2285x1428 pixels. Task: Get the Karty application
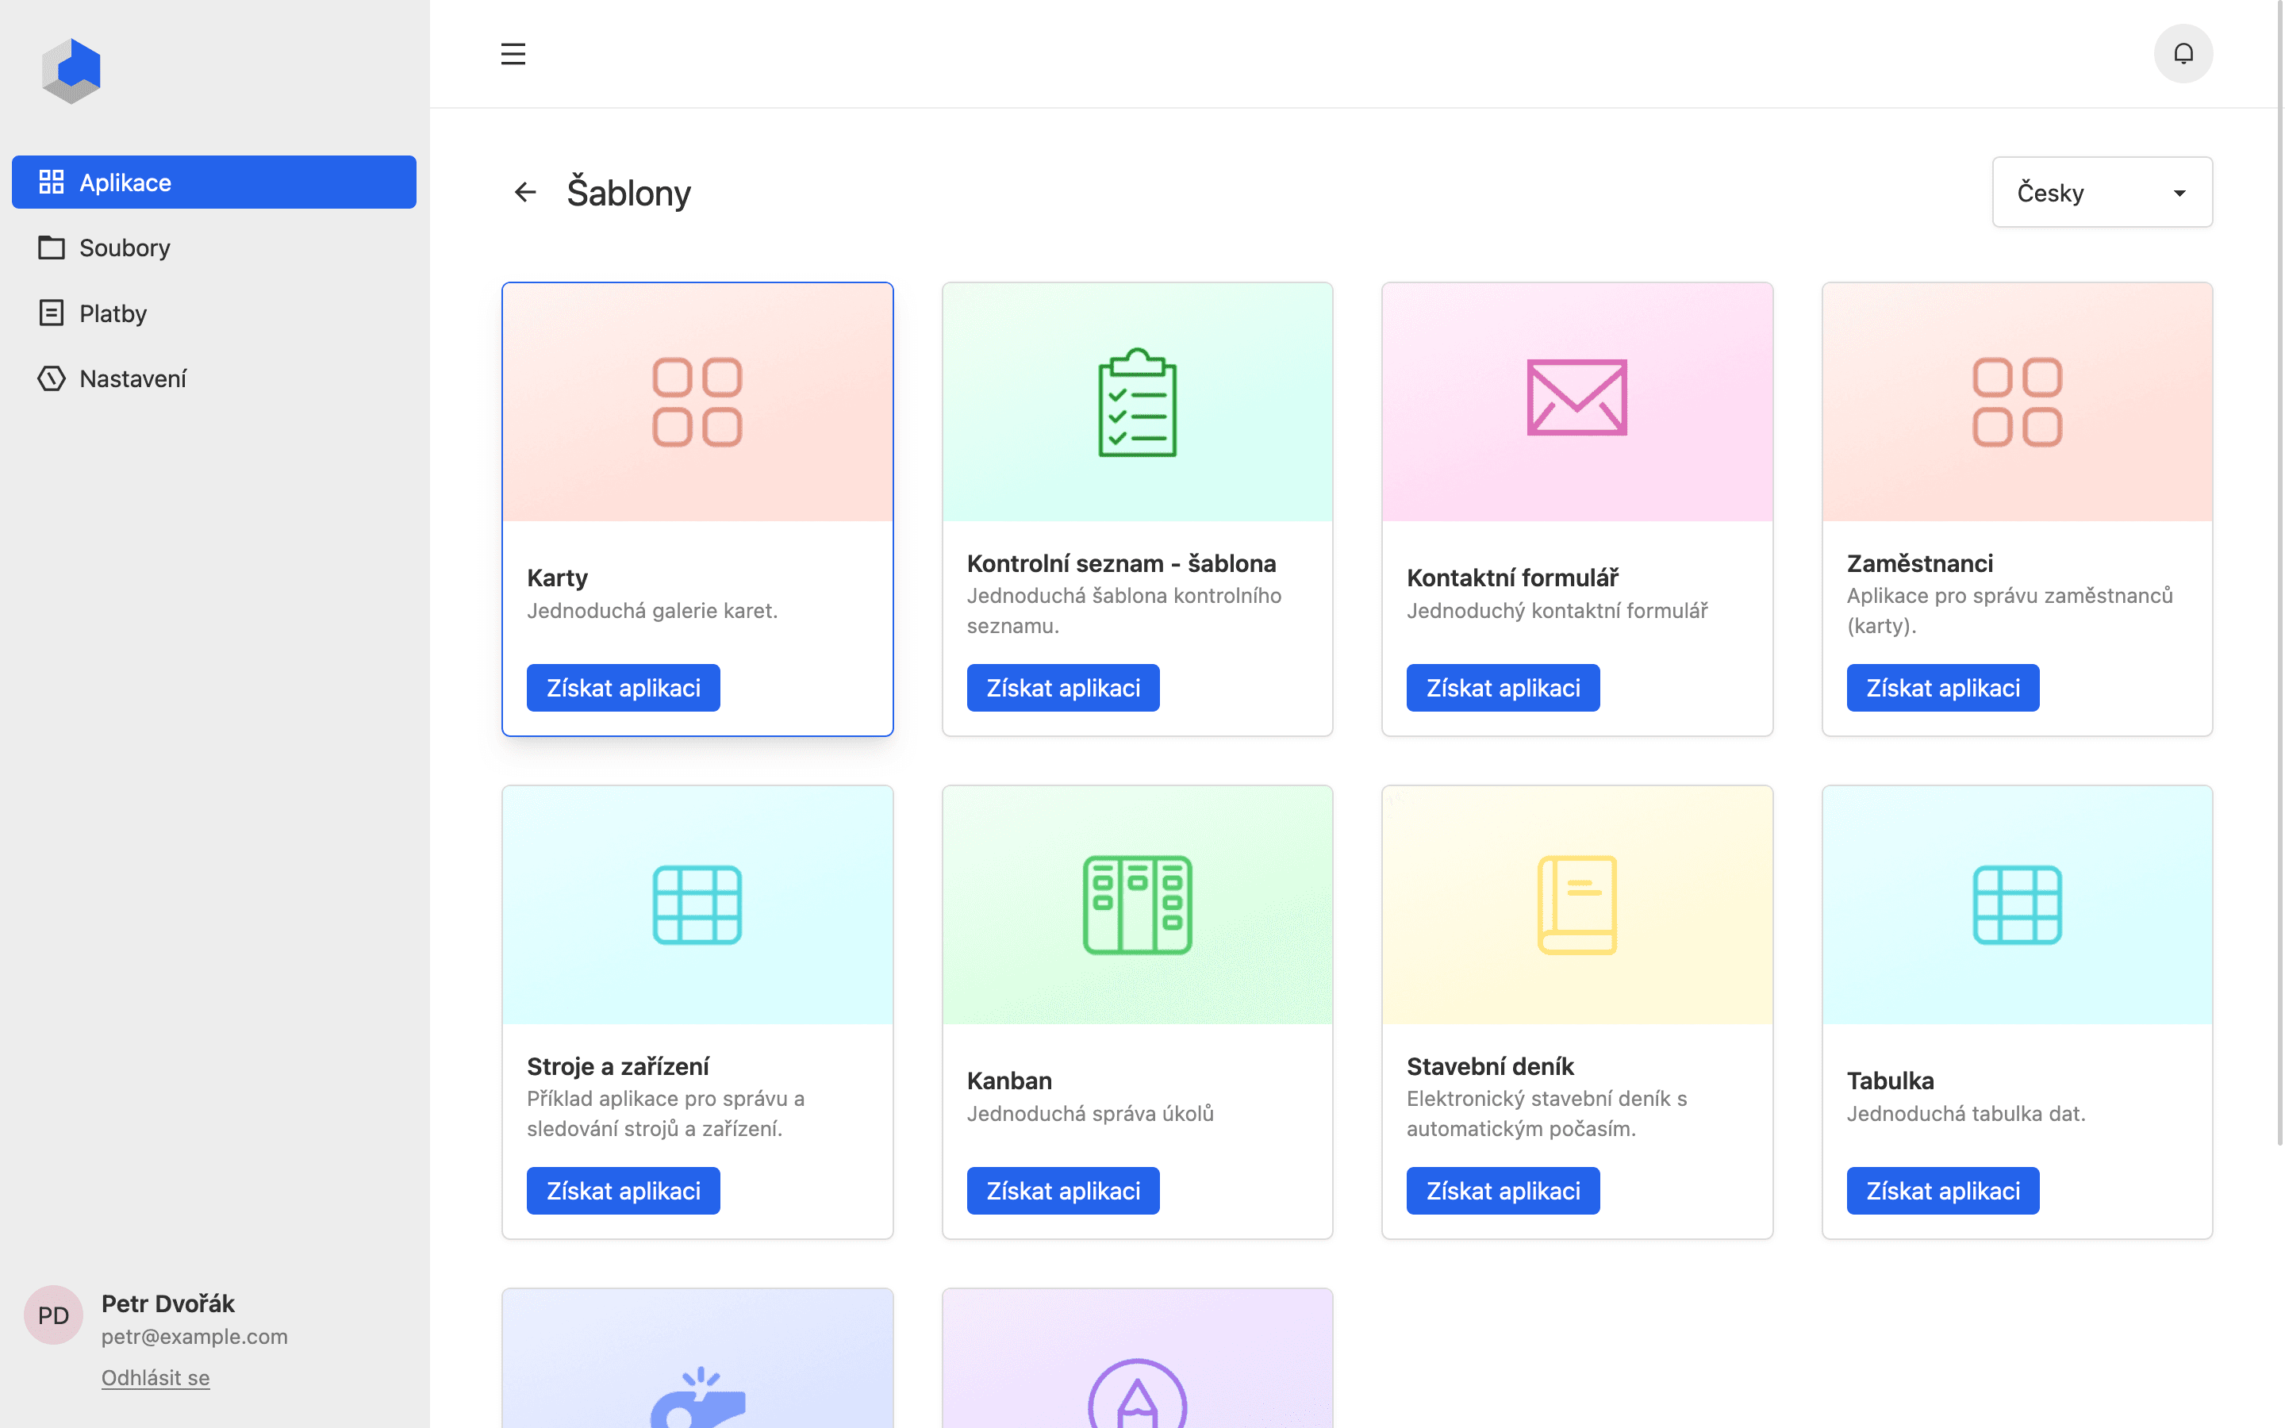point(623,688)
